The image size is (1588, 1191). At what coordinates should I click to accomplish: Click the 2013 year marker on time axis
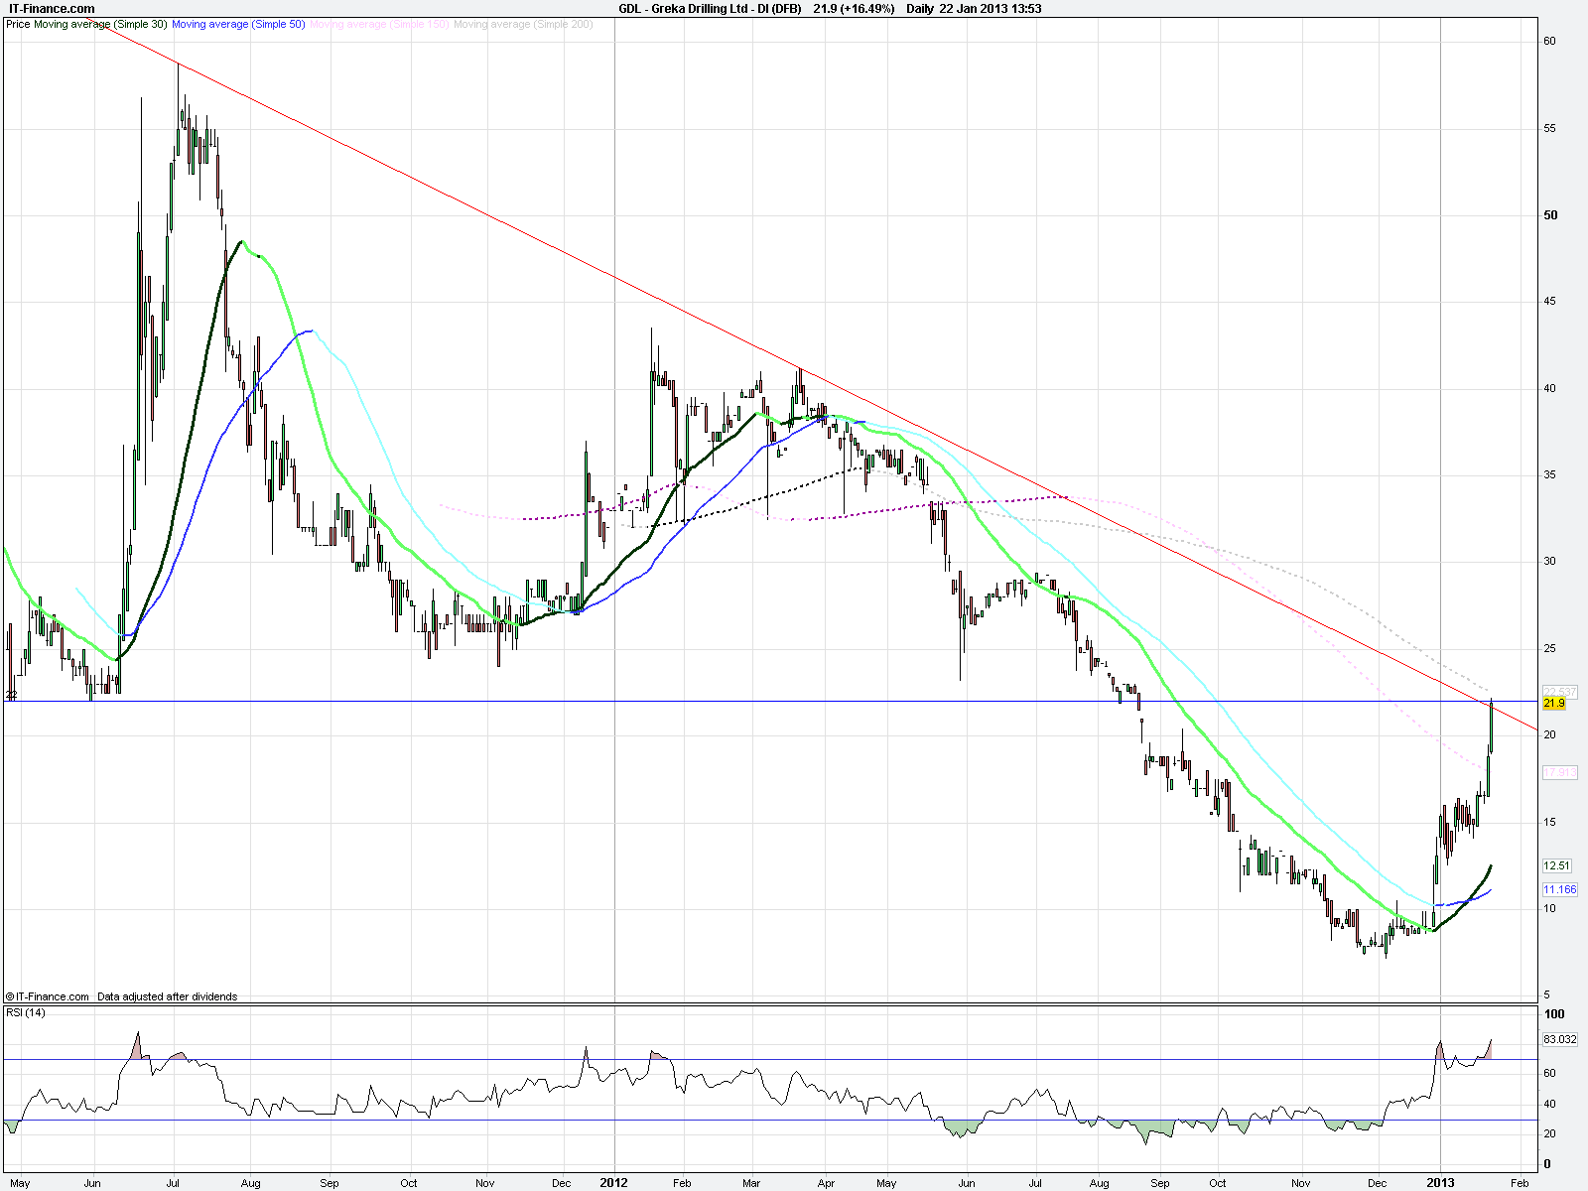pyautogui.click(x=1440, y=1182)
